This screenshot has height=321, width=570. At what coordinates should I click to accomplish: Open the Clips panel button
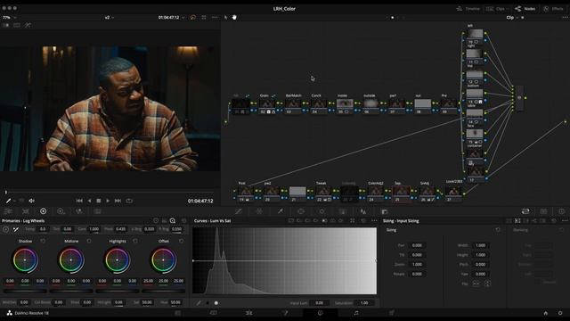[496, 8]
